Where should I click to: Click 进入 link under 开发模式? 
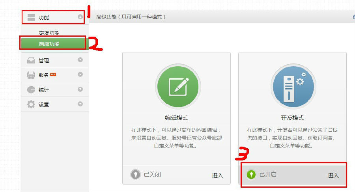point(333,175)
